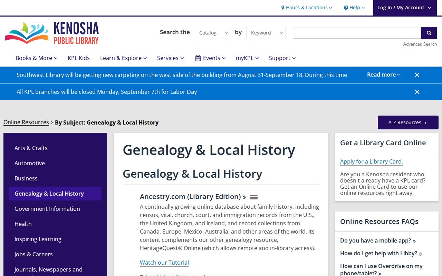442x276 pixels.
Task: Select Jobs & Careers in the sidebar
Action: [55, 254]
